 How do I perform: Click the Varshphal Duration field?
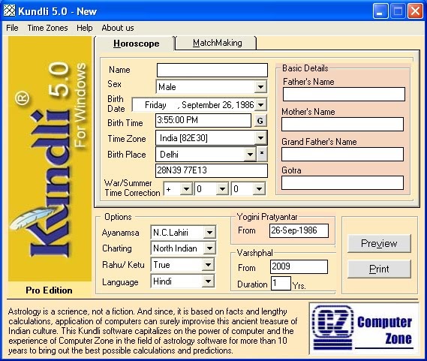pos(281,284)
